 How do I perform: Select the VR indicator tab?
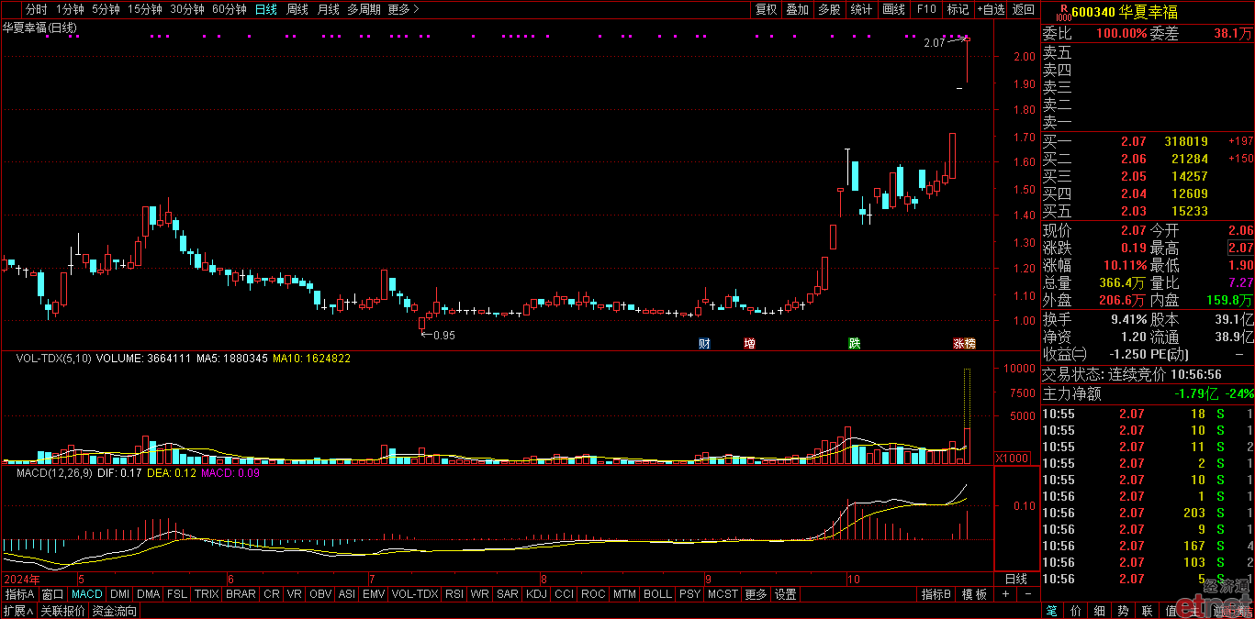coord(295,594)
